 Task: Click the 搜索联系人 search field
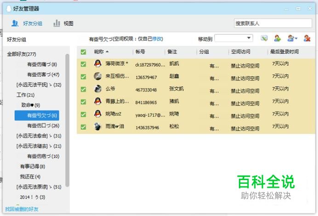[x=273, y=23]
